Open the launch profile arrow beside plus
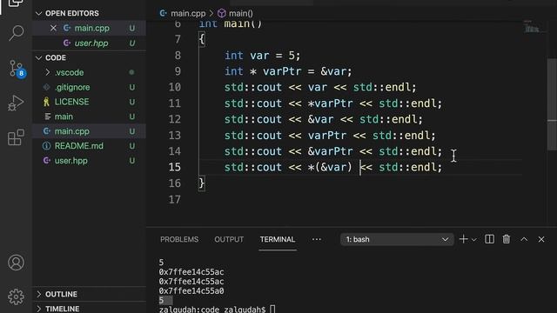 [x=473, y=240]
